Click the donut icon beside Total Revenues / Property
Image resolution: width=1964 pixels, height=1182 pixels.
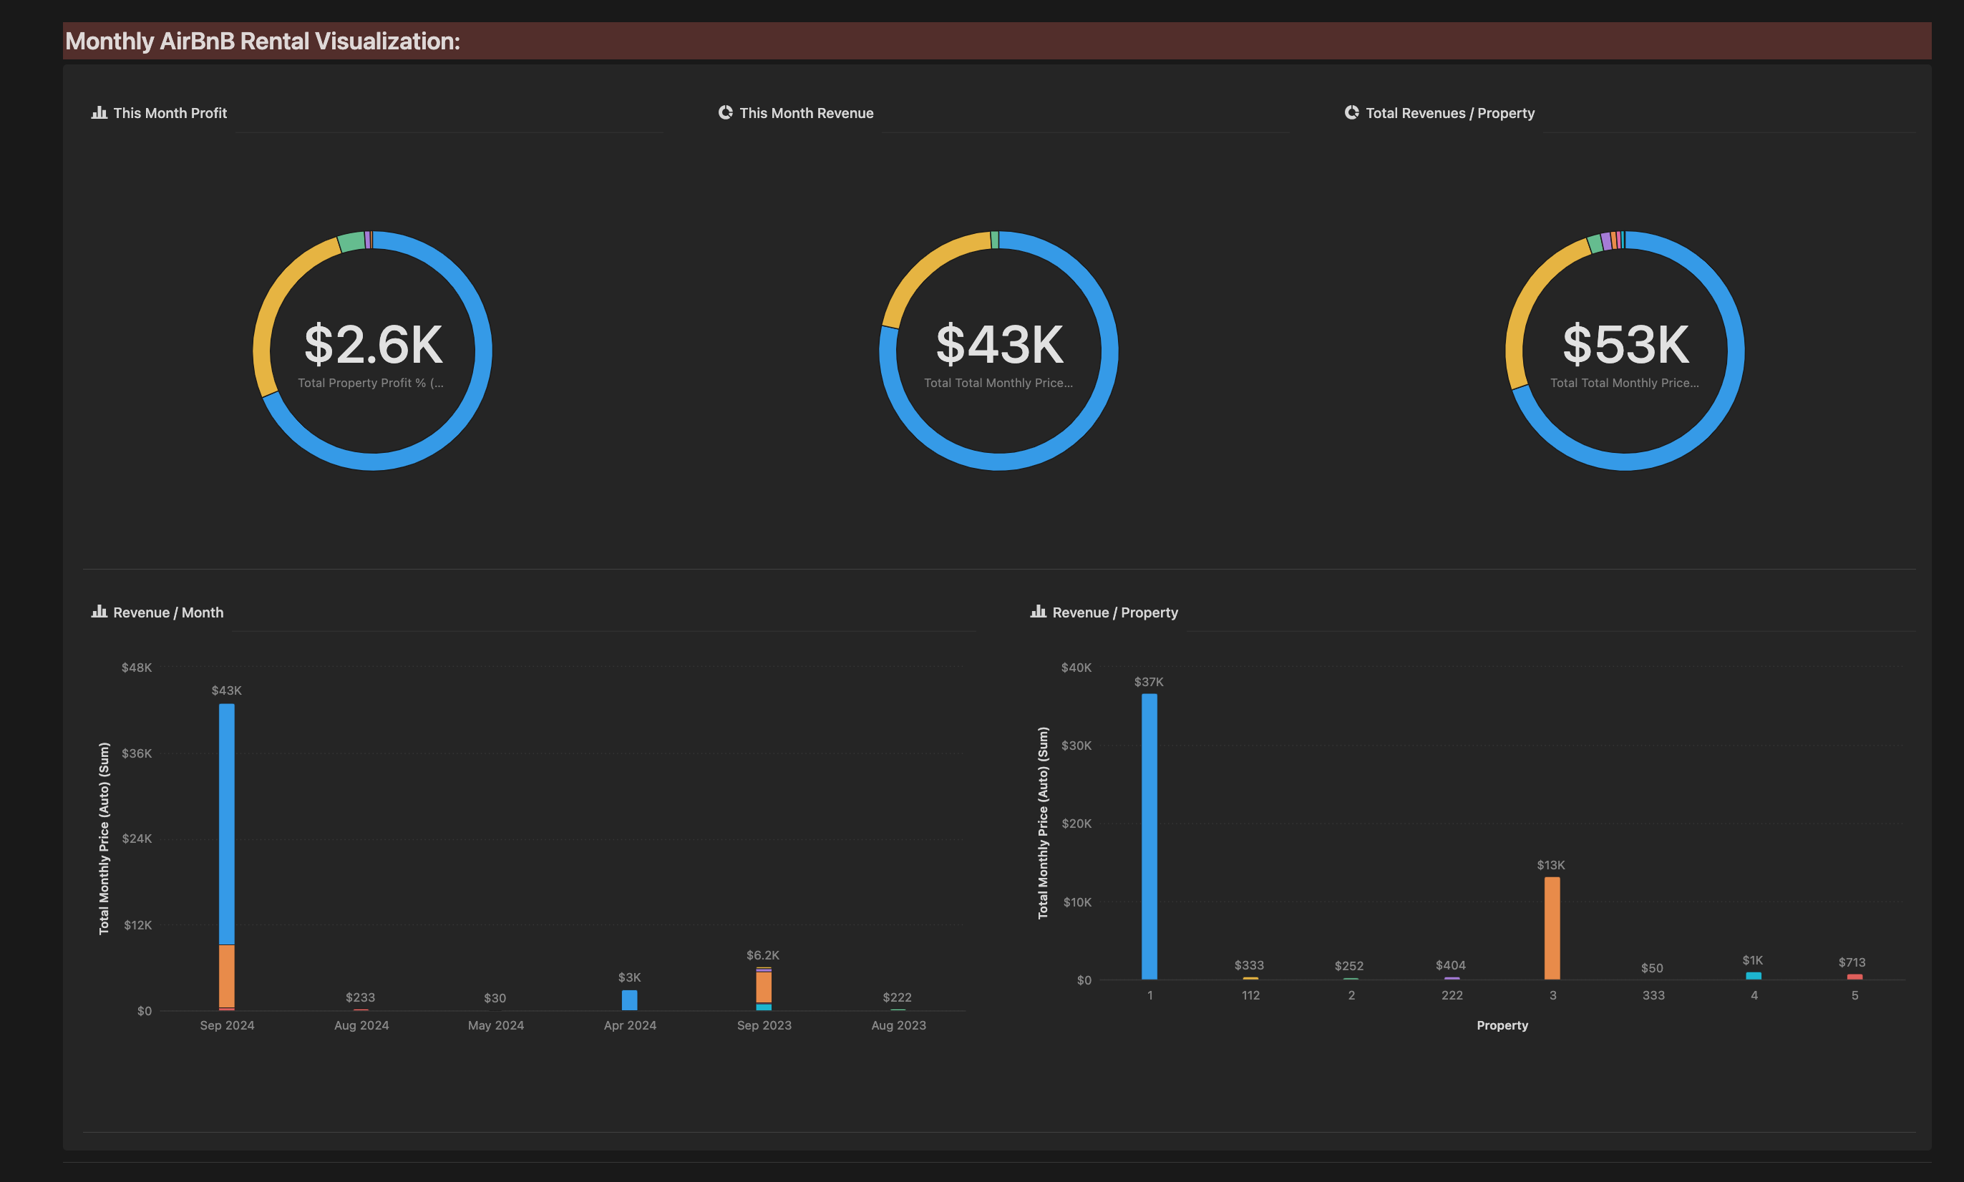(x=1351, y=112)
